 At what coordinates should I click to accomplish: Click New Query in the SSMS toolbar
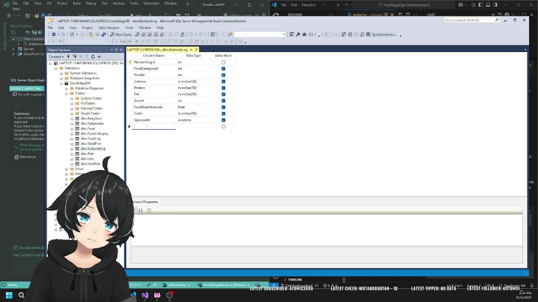(x=120, y=34)
